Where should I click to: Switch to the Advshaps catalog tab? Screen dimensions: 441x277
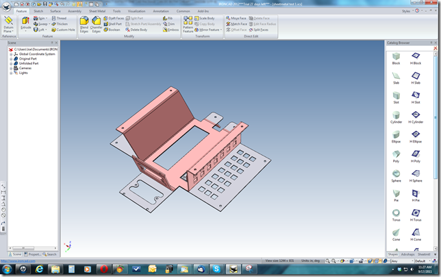pos(409,254)
